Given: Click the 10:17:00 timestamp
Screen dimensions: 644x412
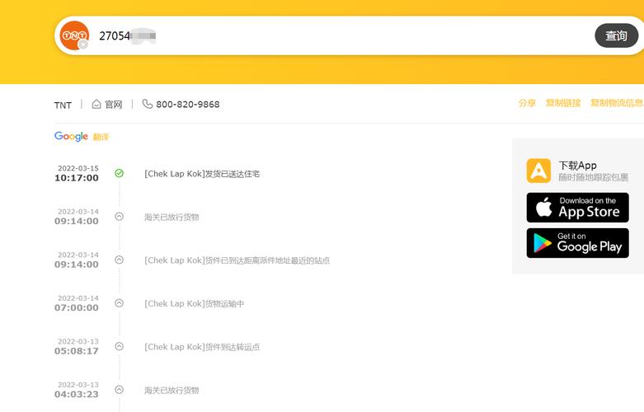Looking at the screenshot, I should (x=77, y=178).
